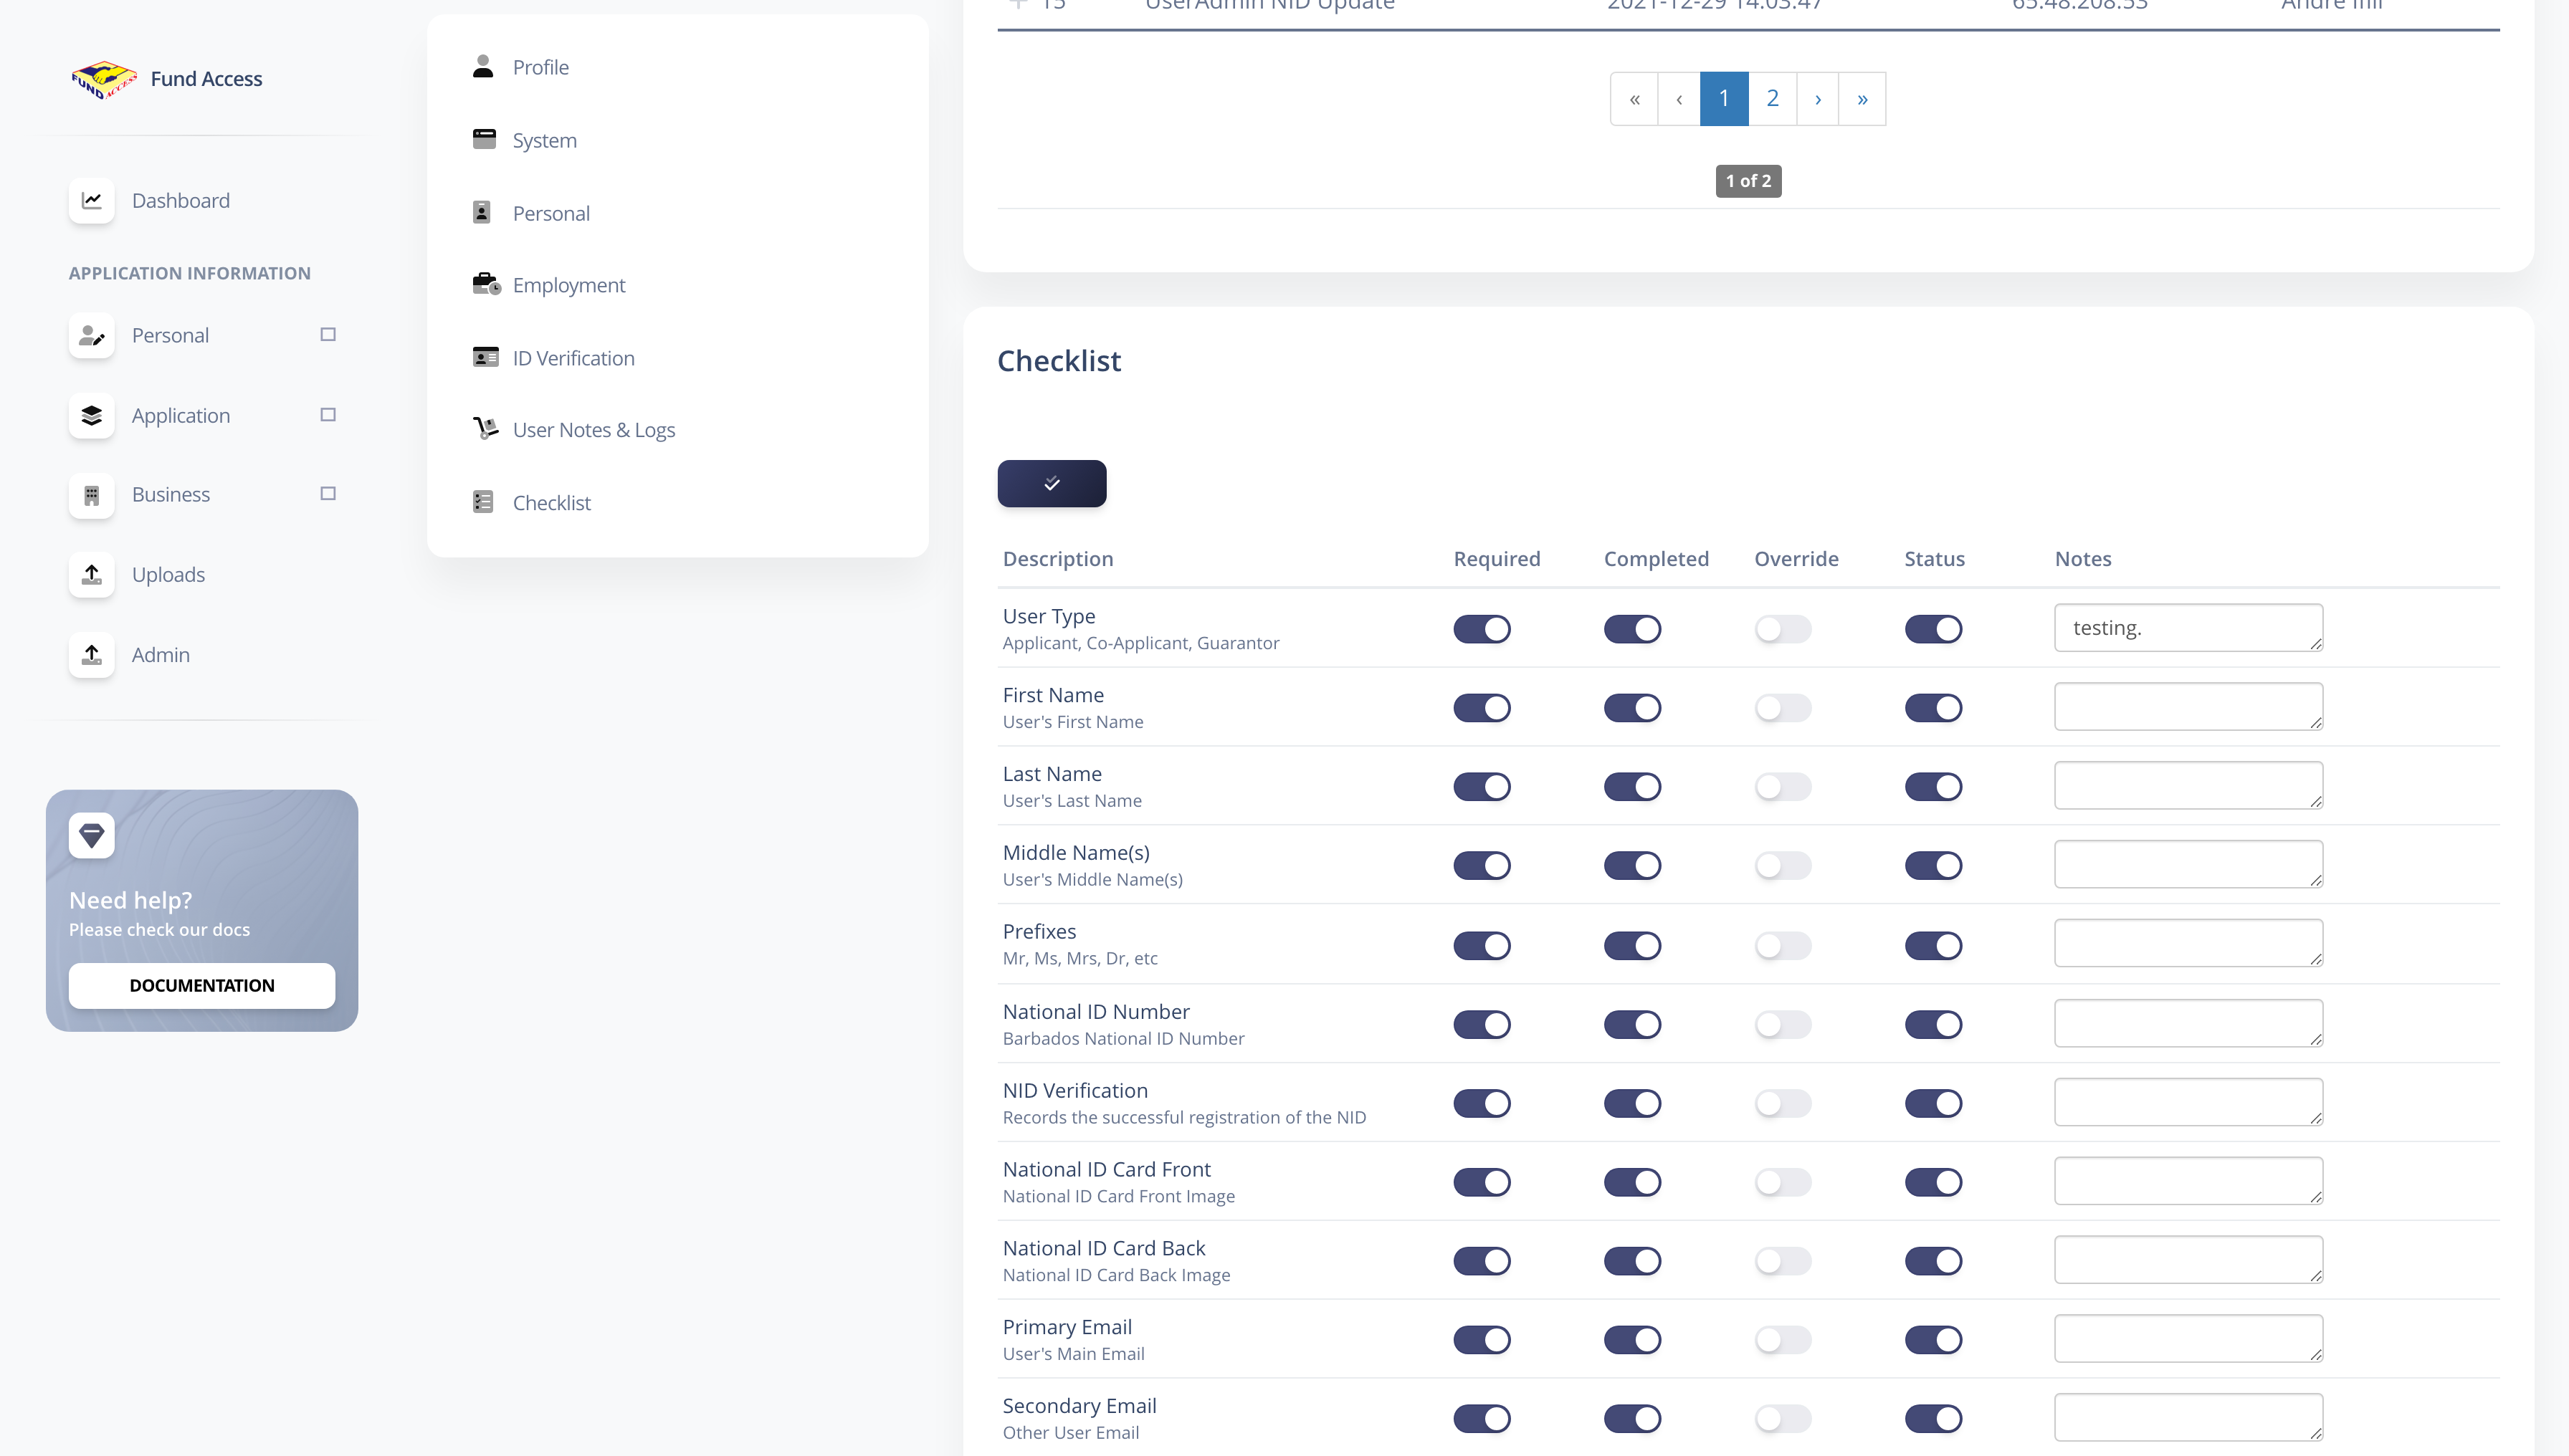
Task: Toggle Required switch for Prefixes
Action: [1482, 946]
